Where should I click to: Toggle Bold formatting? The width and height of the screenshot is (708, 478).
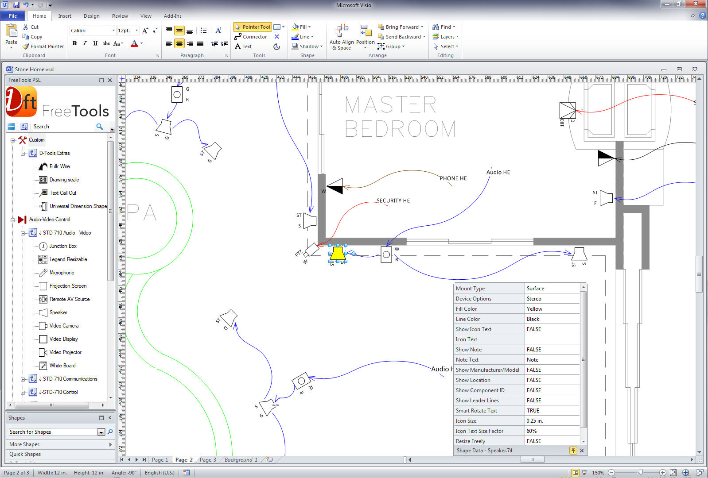[74, 43]
